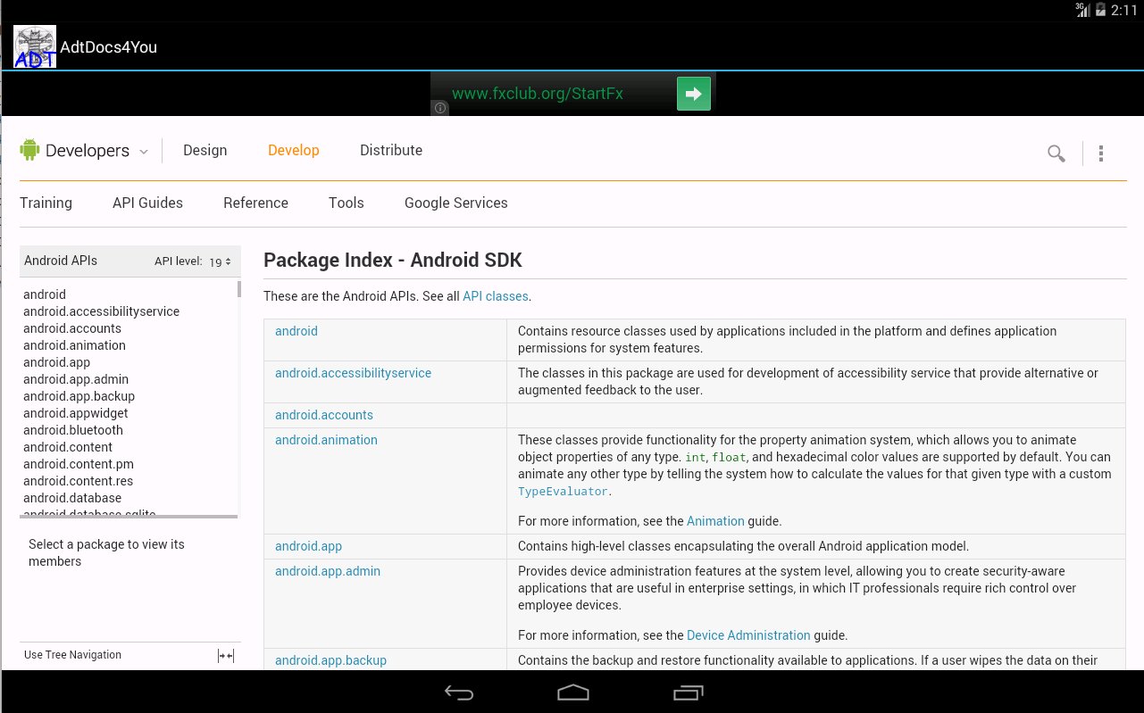This screenshot has width=1144, height=713.
Task: Click the Android robot Developers logo
Action: [29, 150]
